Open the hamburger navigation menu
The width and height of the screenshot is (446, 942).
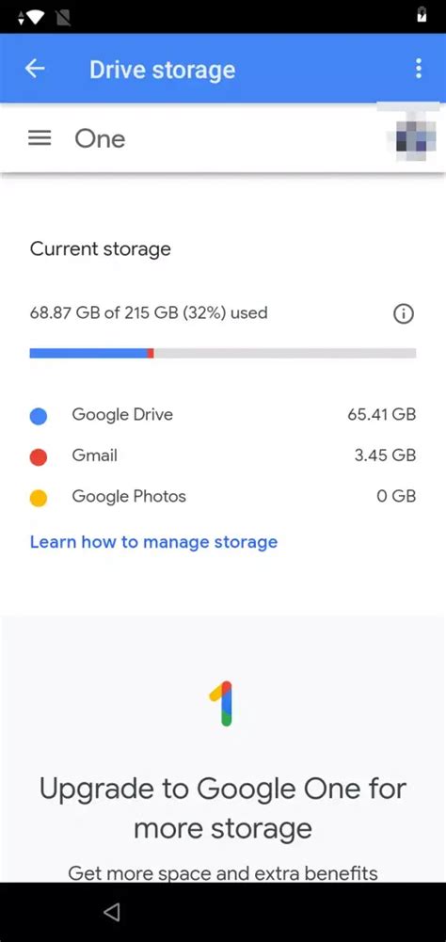[x=40, y=138]
